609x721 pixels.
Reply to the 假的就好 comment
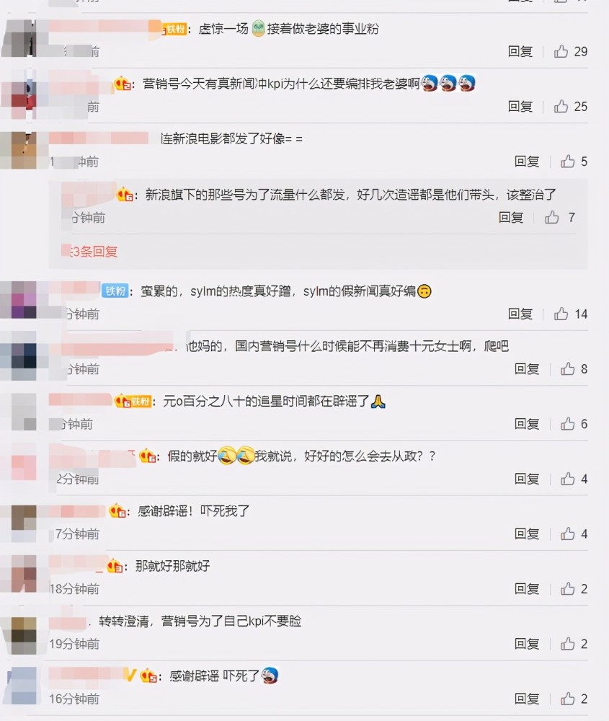527,479
